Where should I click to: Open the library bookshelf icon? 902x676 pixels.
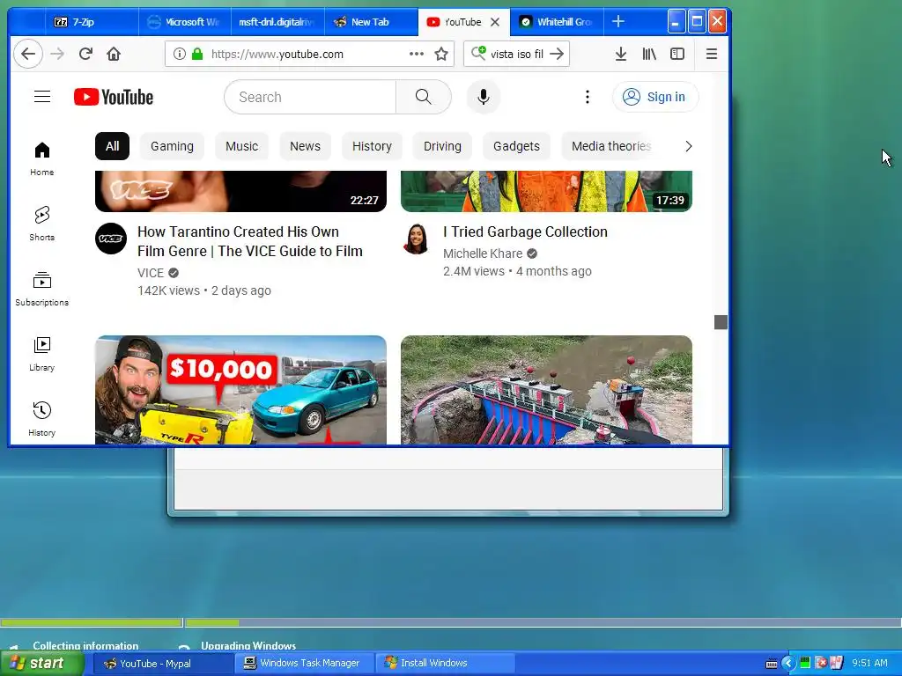[649, 54]
